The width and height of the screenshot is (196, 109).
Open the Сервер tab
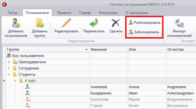[85, 13]
